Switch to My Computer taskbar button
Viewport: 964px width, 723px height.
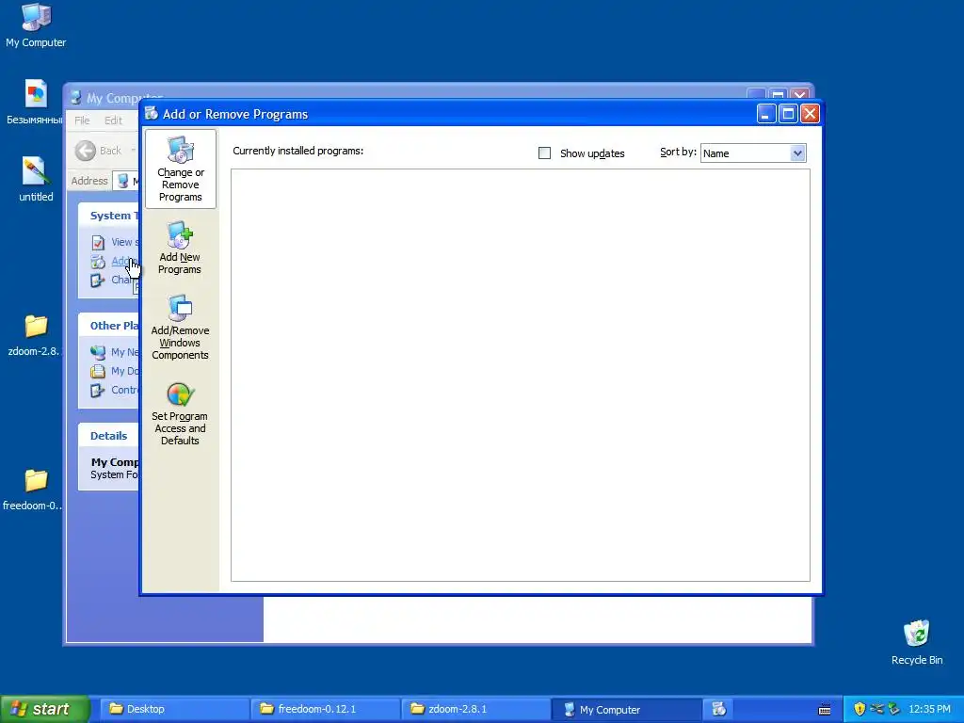(x=626, y=709)
